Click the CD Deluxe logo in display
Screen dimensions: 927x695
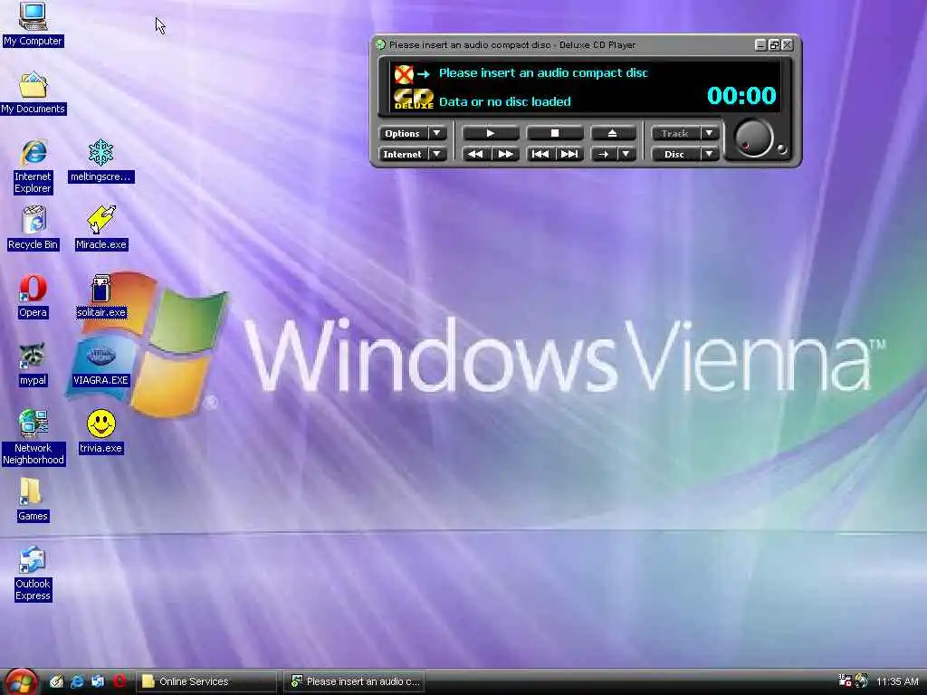click(414, 100)
